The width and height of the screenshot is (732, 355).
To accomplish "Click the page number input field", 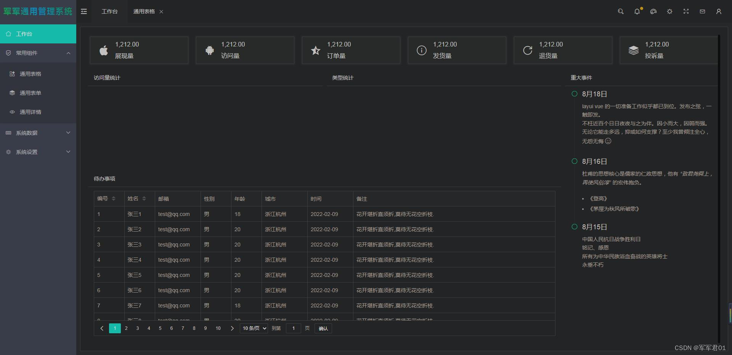I will [x=294, y=328].
